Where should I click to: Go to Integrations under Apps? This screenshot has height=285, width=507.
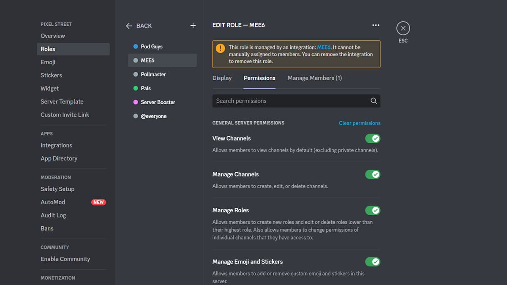56,145
